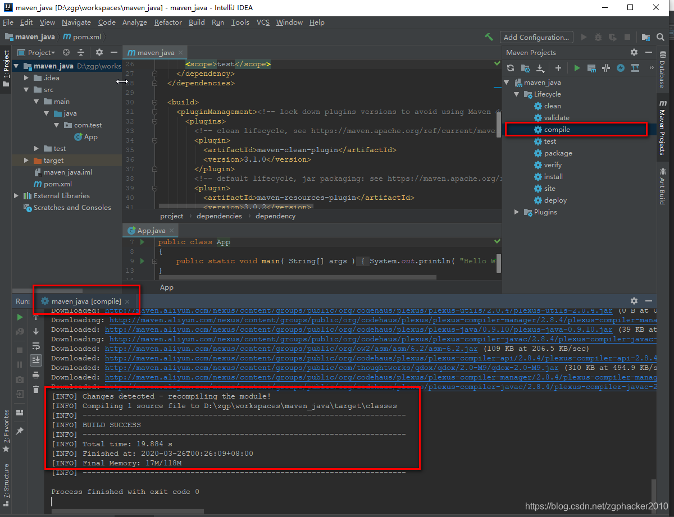674x517 pixels.
Task: Select the maven_java pom editor tab
Action: [155, 52]
